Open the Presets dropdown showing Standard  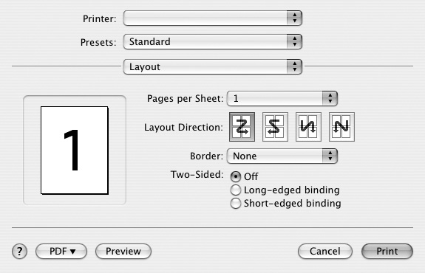pyautogui.click(x=213, y=41)
